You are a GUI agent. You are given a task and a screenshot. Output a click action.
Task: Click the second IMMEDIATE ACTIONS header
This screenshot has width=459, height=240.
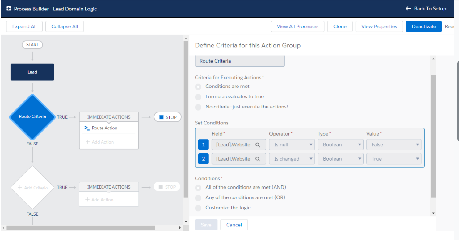click(x=109, y=187)
